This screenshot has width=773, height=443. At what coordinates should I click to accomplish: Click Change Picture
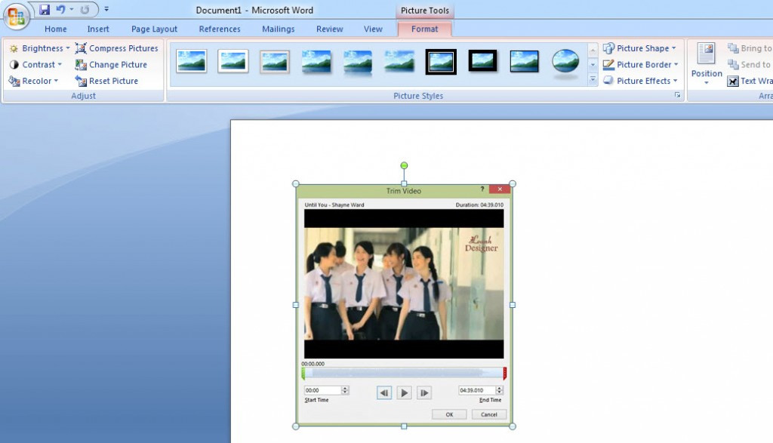click(x=111, y=65)
